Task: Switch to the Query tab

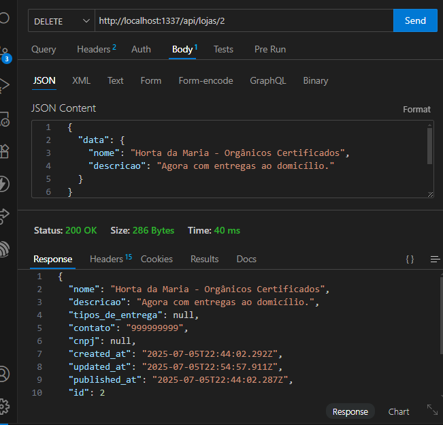Action: 44,50
